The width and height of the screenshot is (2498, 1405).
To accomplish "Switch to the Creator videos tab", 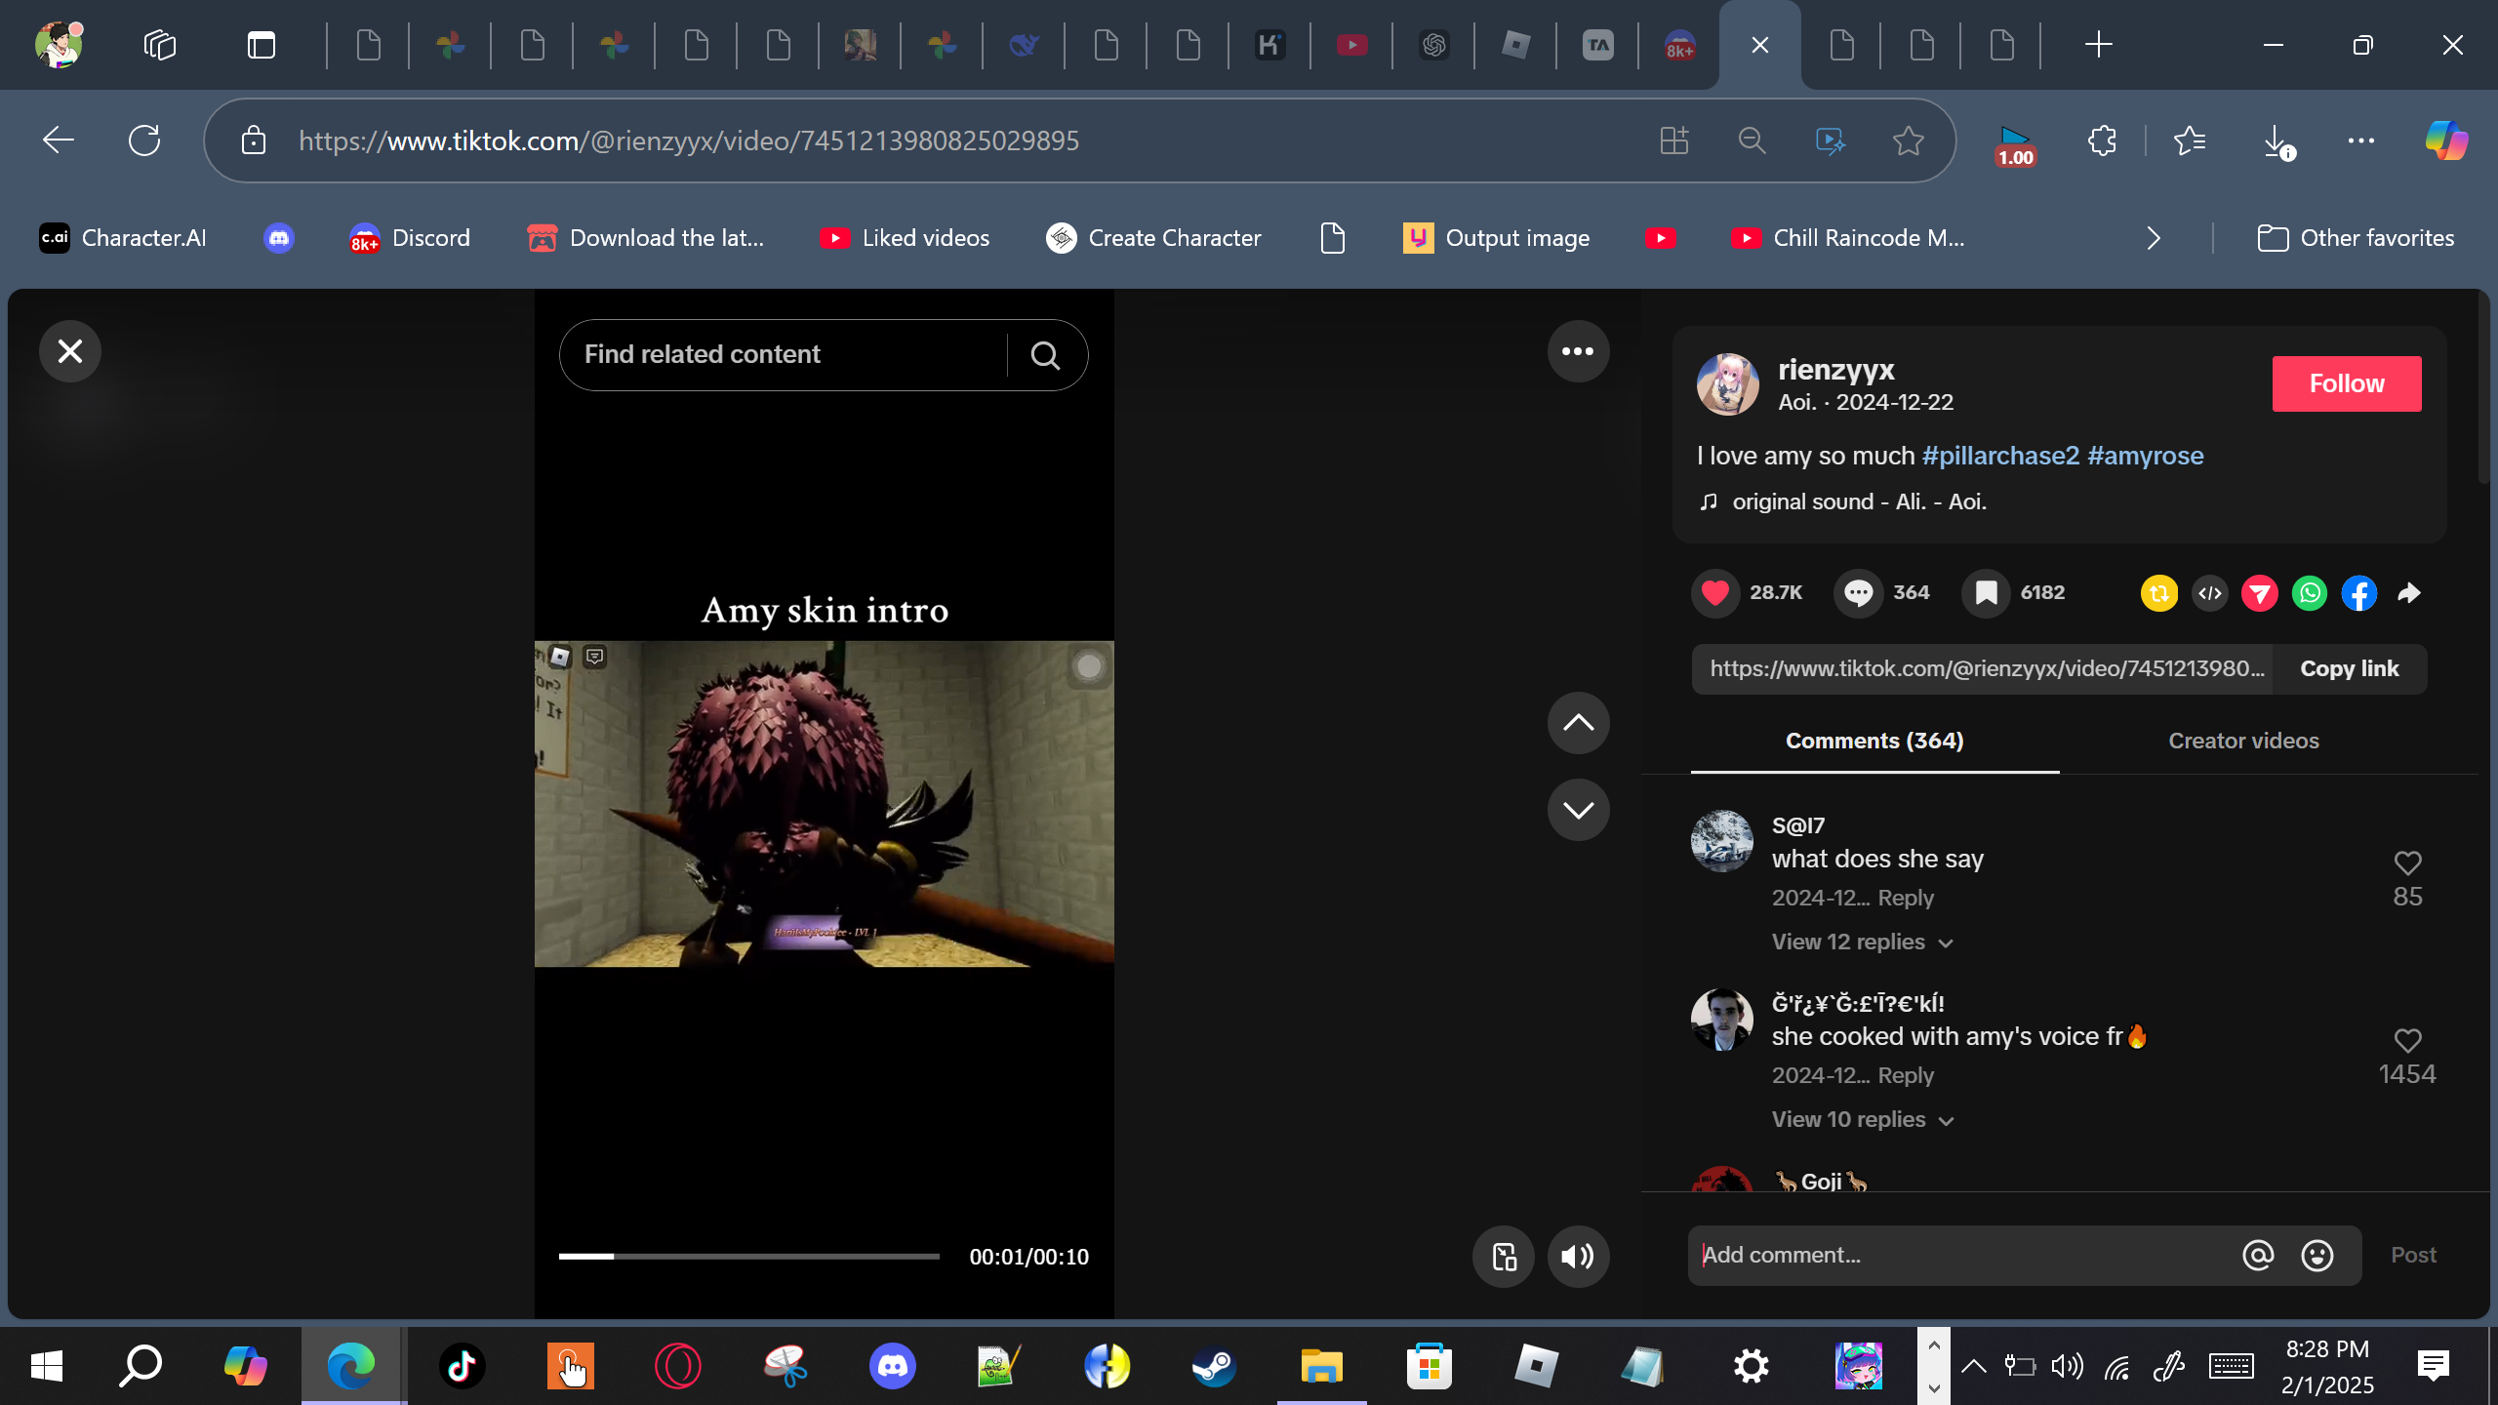I will click(2243, 742).
